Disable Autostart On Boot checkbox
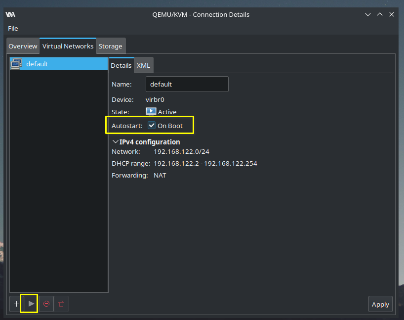 click(152, 126)
